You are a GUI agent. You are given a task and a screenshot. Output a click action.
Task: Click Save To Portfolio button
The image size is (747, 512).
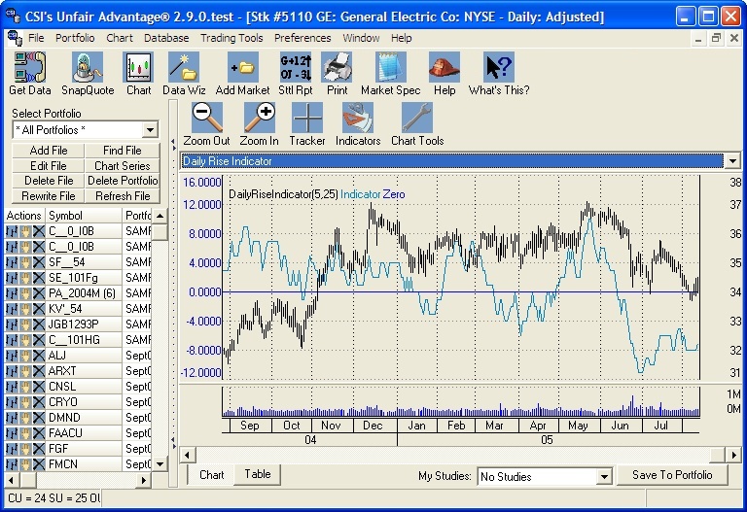[x=672, y=475]
